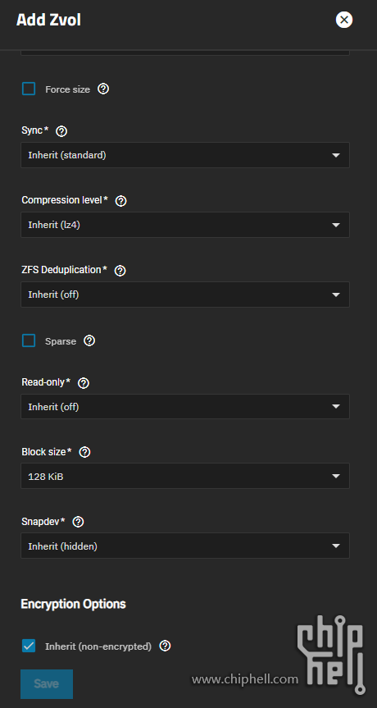Viewport: 377px width, 708px height.
Task: Open the Sparse option help icon
Action: (89, 340)
